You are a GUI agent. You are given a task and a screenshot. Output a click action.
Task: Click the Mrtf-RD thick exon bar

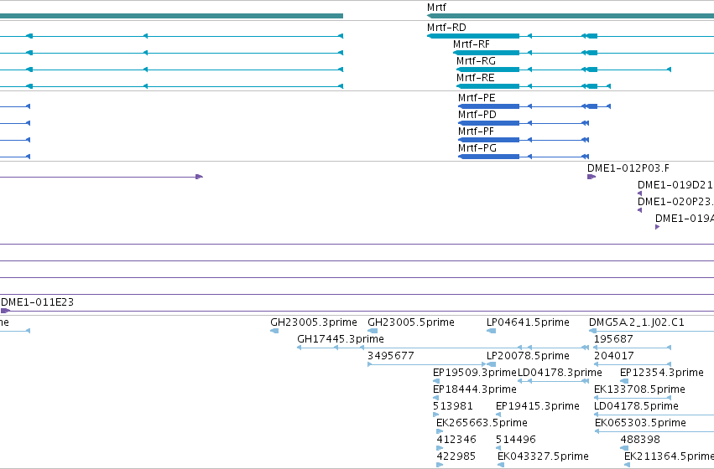[x=473, y=36]
